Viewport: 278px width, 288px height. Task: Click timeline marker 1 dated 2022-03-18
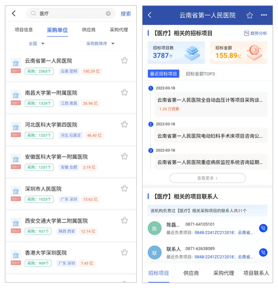coord(151,88)
